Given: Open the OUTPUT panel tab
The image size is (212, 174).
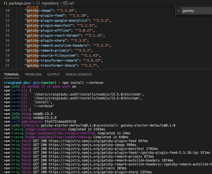Looking at the screenshot, I should (x=54, y=75).
